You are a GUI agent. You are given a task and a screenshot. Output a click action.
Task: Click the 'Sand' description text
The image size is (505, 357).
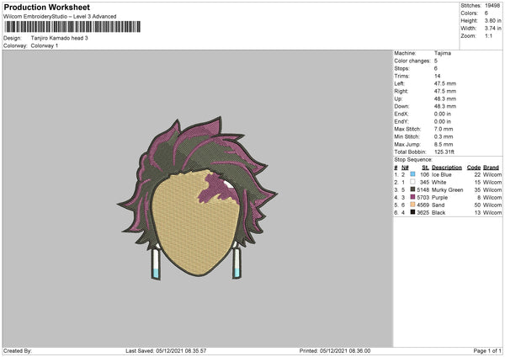click(x=438, y=205)
